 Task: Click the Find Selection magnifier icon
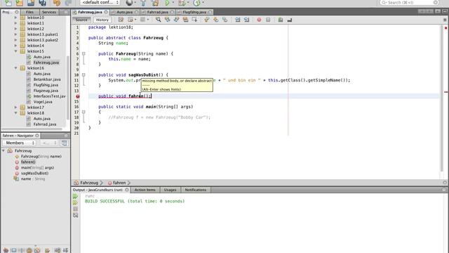[x=158, y=20]
